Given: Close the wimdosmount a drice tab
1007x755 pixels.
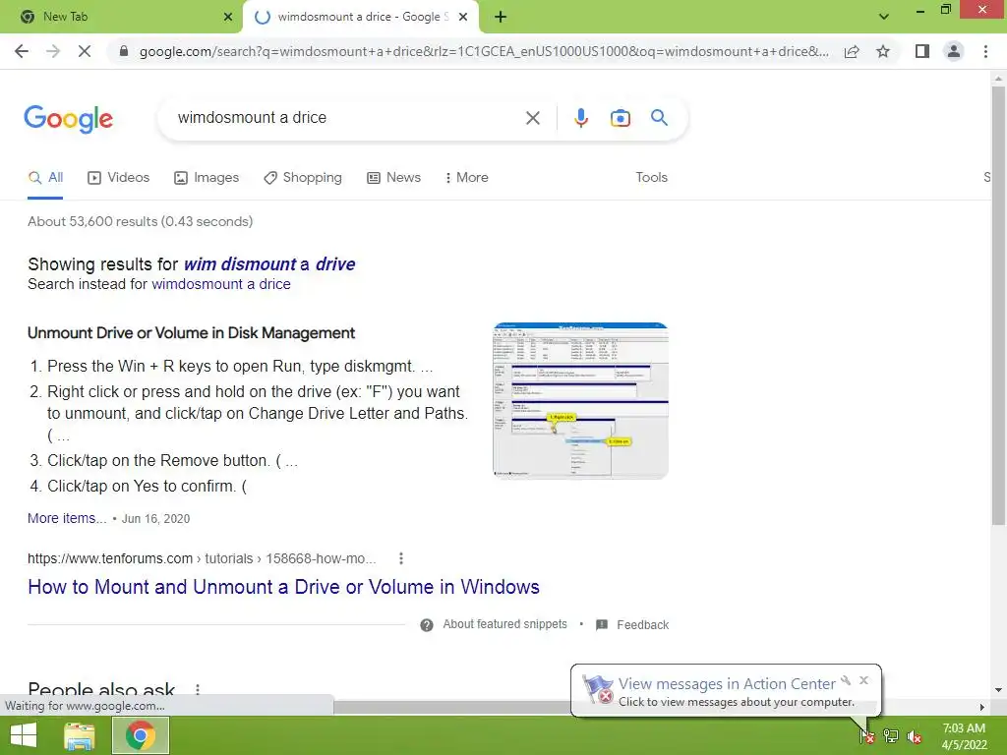Looking at the screenshot, I should click(463, 17).
